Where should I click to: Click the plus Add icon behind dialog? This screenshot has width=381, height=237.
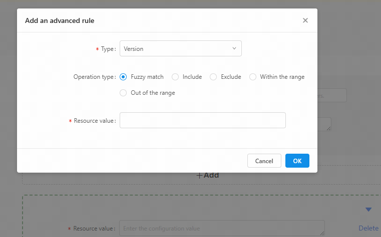point(199,176)
